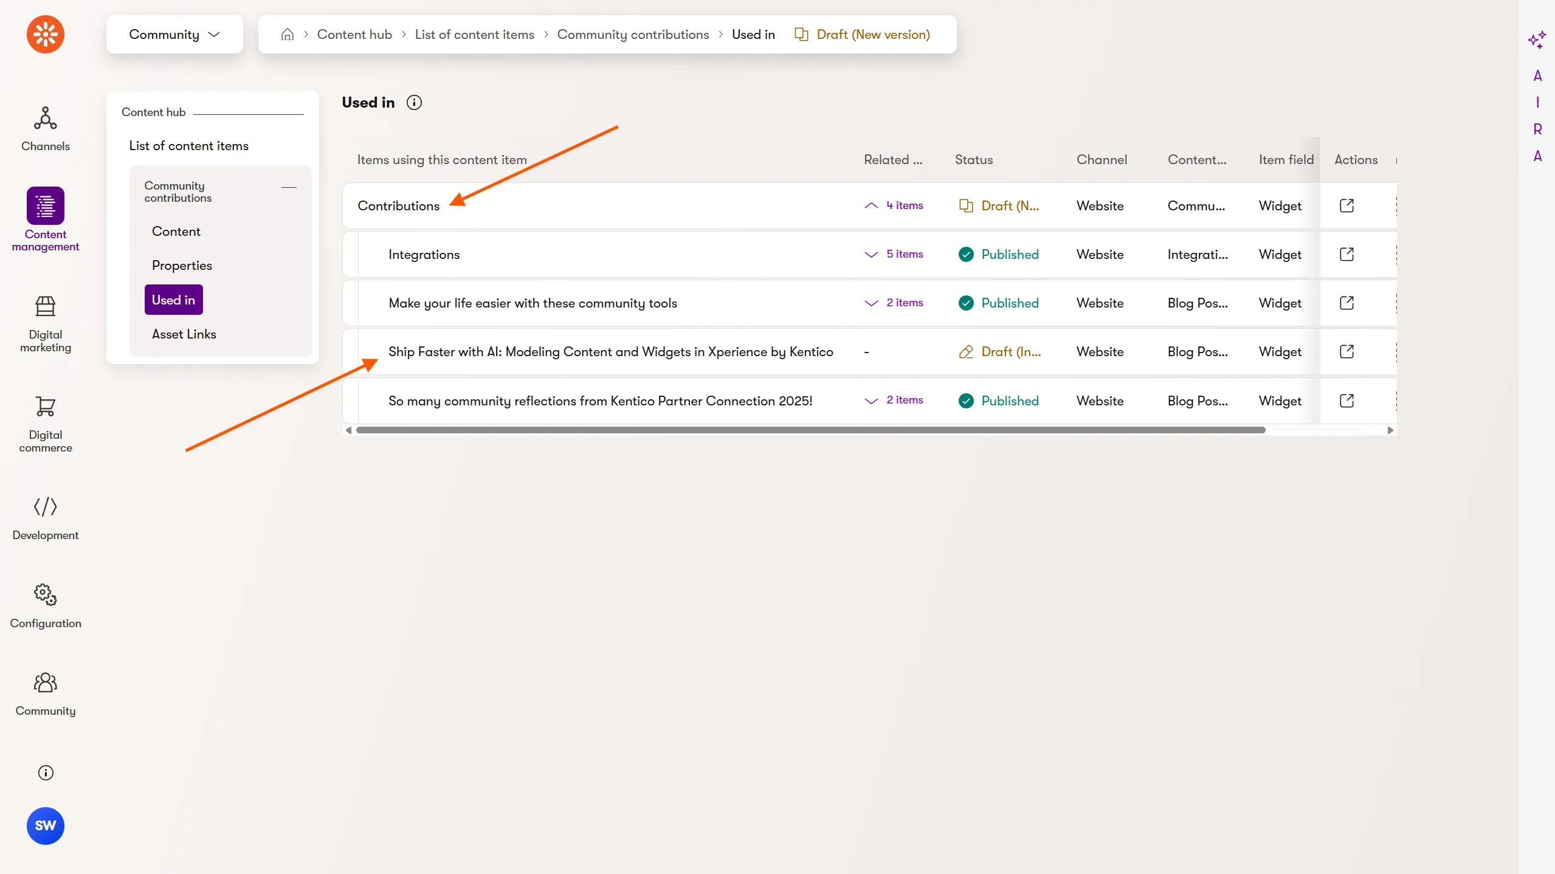Open Content hub breadcrumb link

(354, 35)
